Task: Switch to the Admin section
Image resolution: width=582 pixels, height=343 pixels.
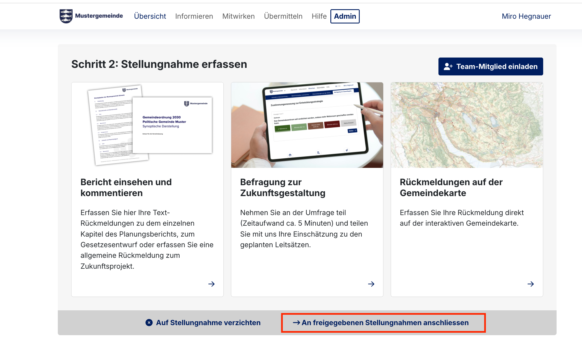Action: [x=345, y=16]
